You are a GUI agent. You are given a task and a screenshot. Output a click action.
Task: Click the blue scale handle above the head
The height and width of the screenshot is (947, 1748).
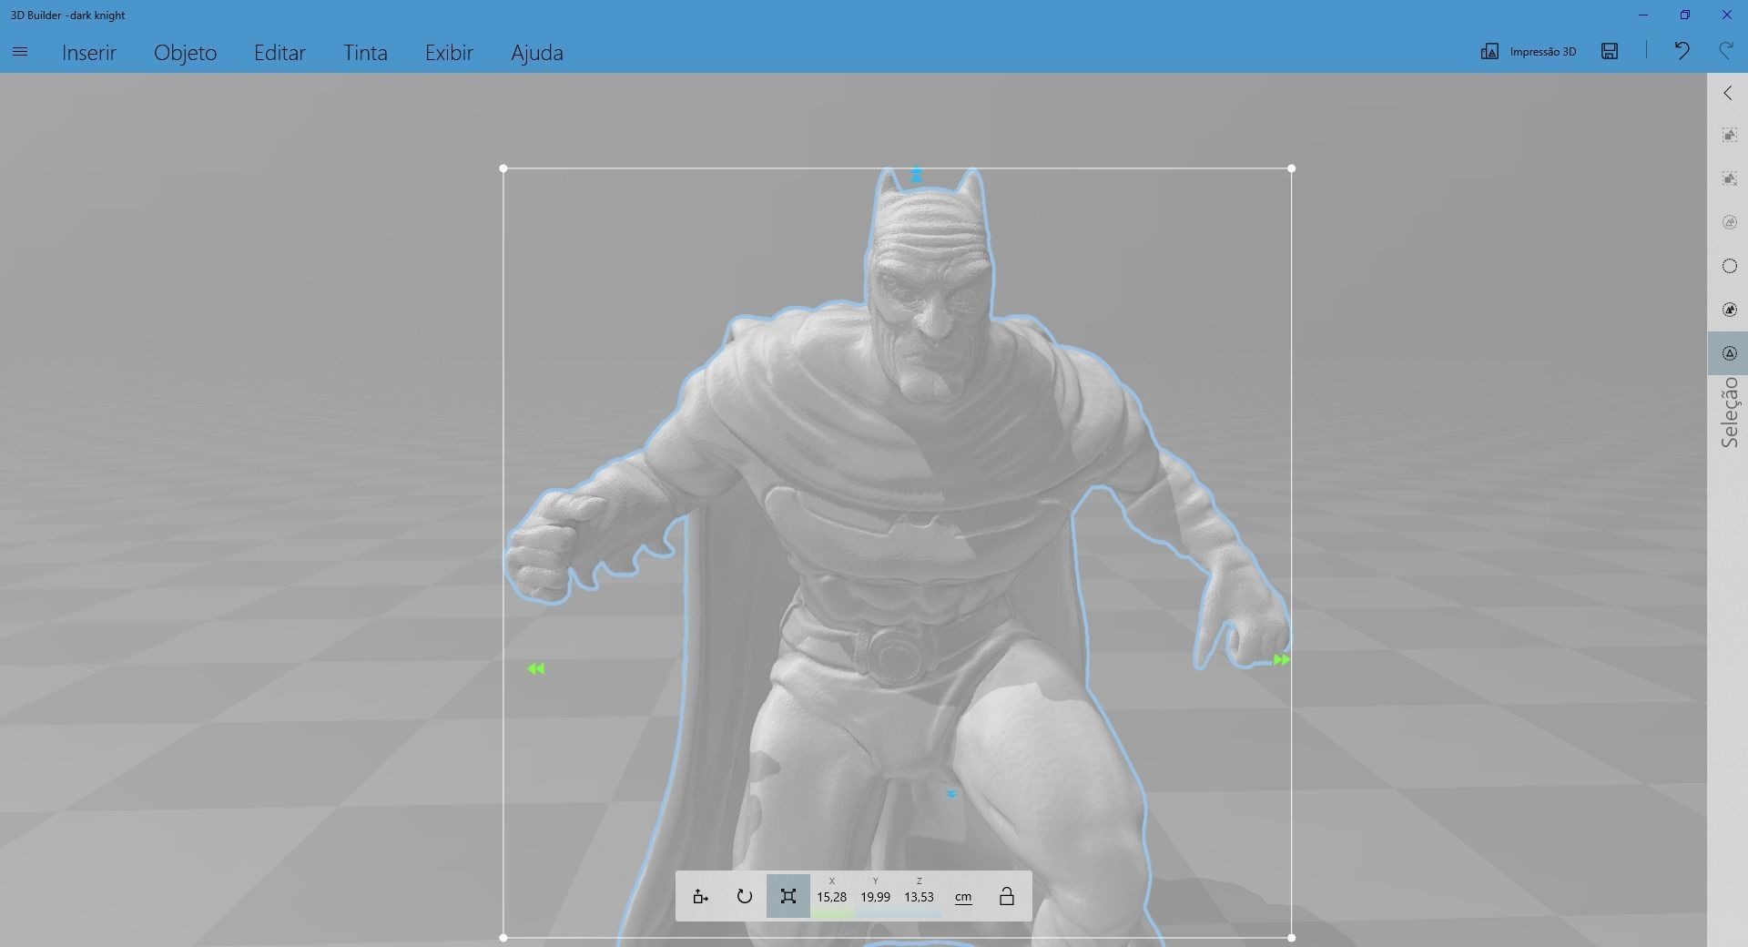917,174
